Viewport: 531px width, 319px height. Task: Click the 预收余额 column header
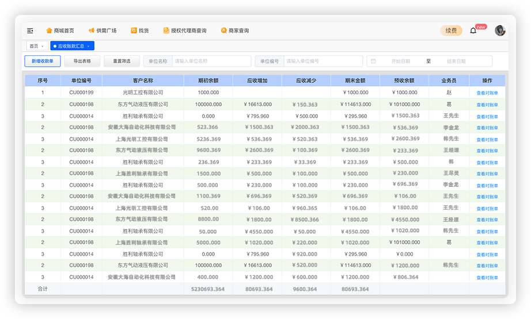click(404, 81)
